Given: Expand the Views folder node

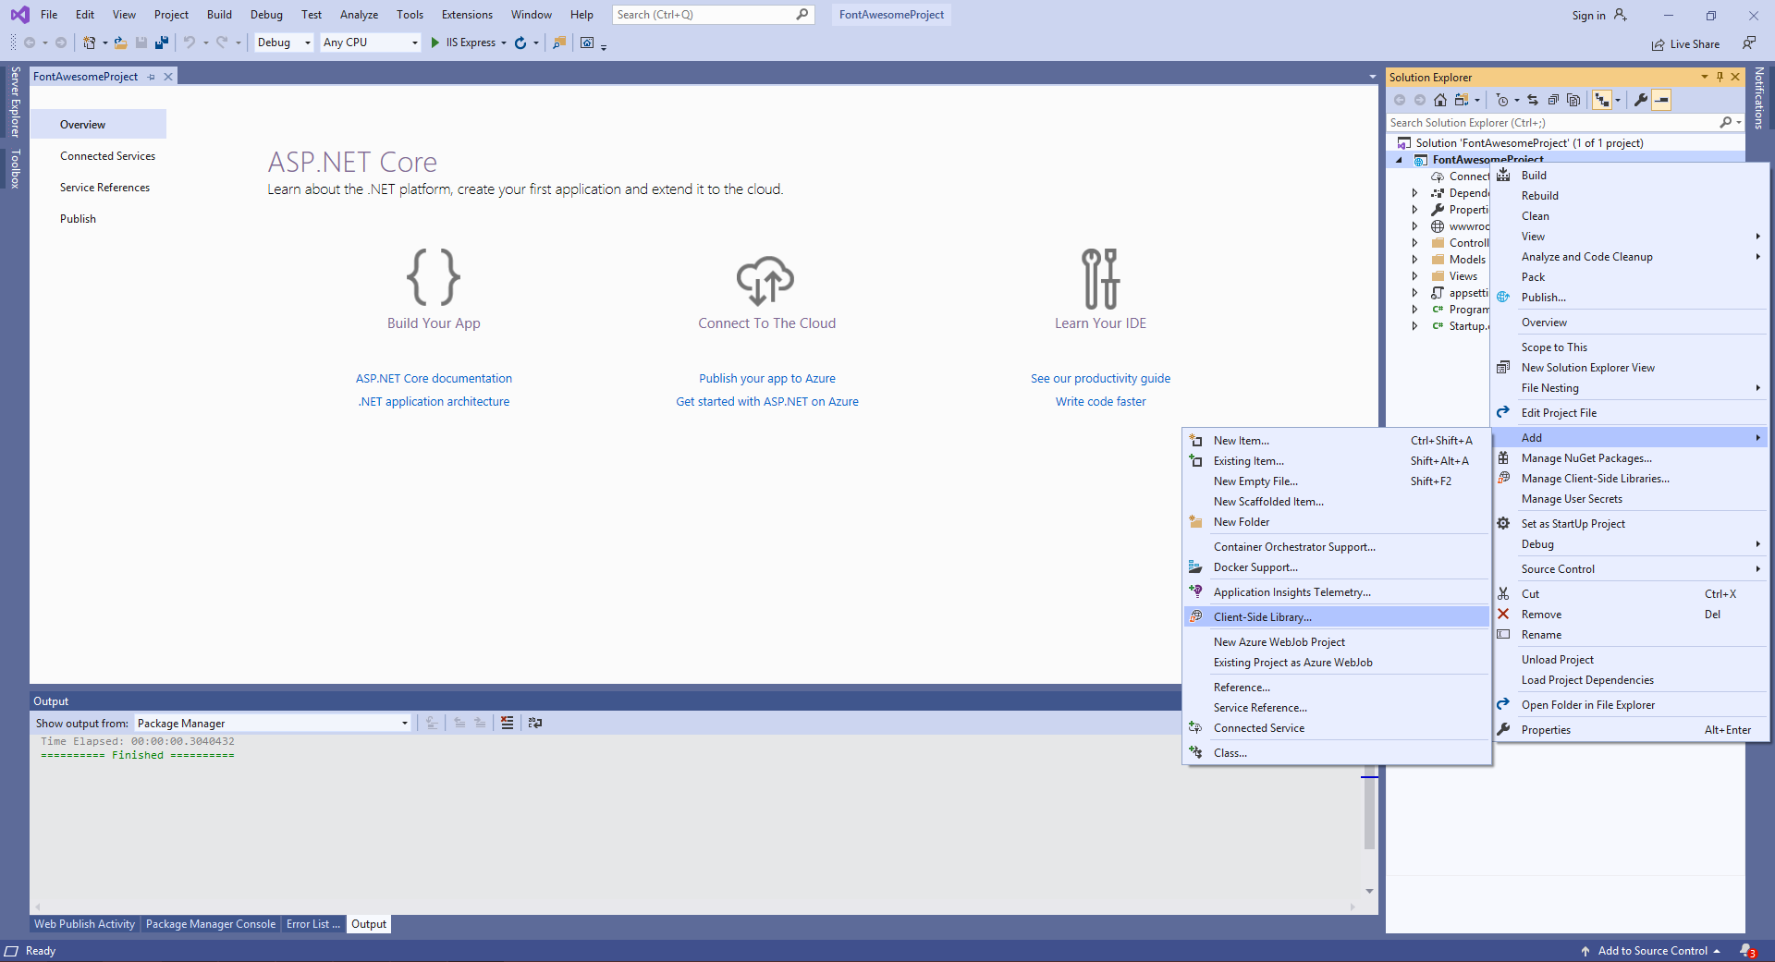Looking at the screenshot, I should [x=1414, y=276].
